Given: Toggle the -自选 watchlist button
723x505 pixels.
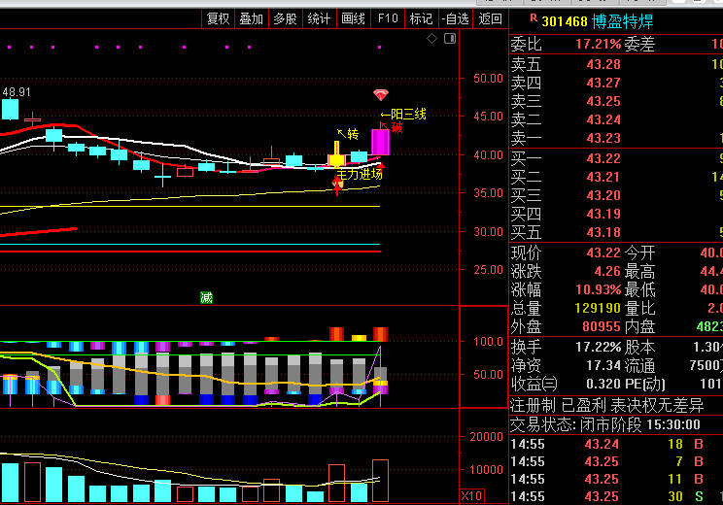Looking at the screenshot, I should point(455,18).
